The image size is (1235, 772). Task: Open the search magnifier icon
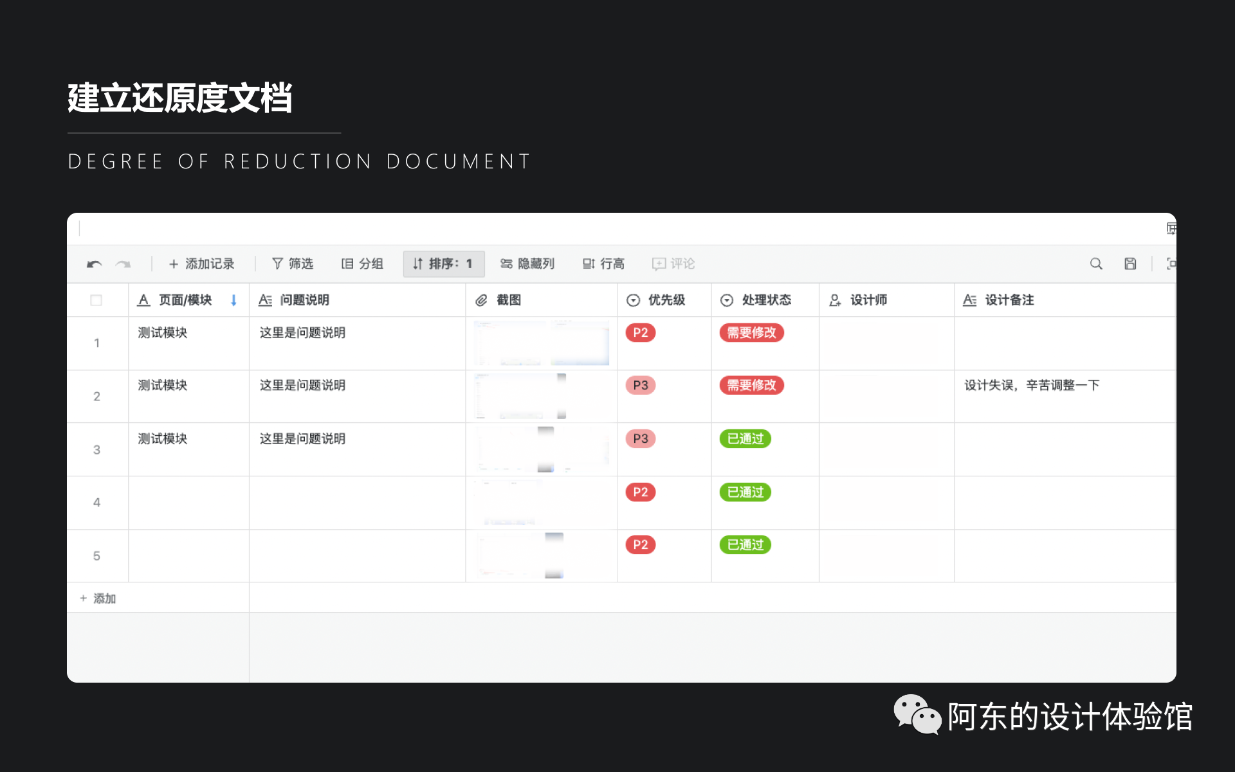(1096, 264)
